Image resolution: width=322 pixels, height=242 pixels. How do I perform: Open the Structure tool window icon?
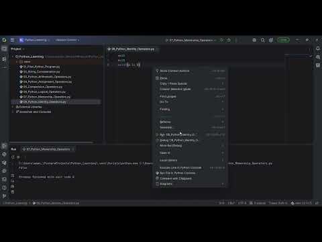point(4,59)
